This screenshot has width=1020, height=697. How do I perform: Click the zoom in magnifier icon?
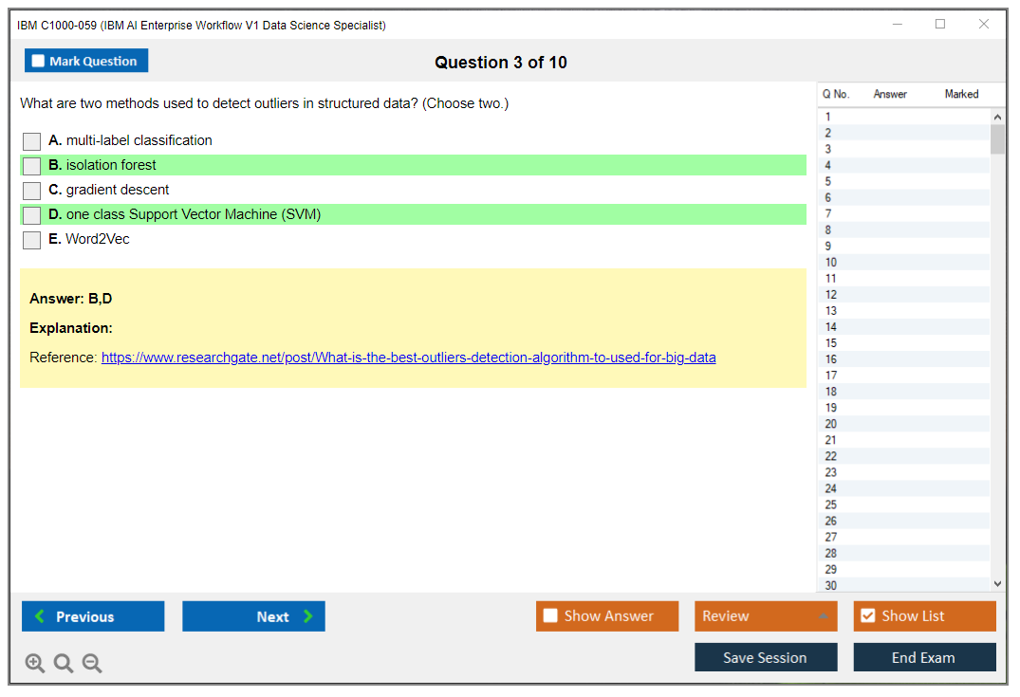tap(35, 663)
